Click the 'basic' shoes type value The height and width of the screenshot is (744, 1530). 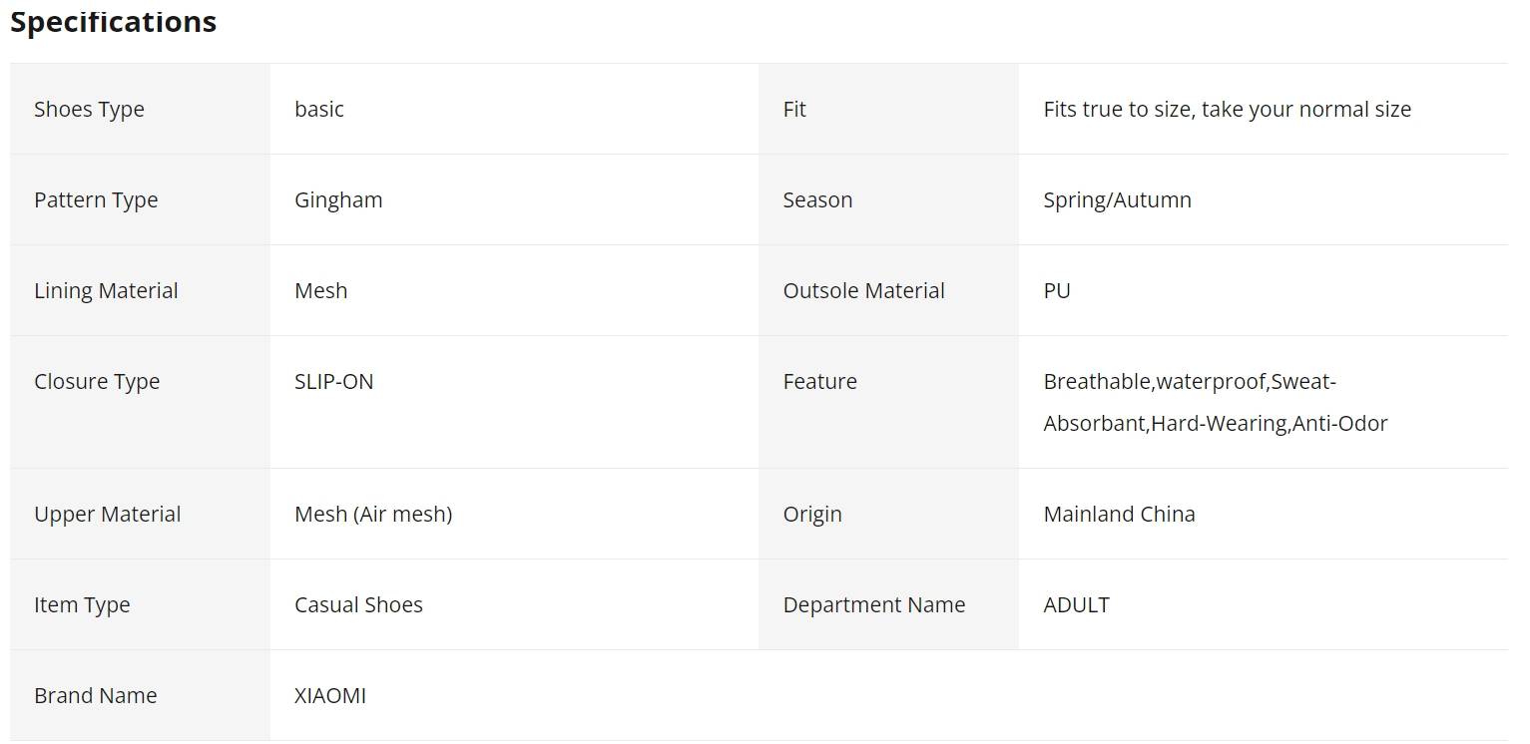click(x=319, y=109)
